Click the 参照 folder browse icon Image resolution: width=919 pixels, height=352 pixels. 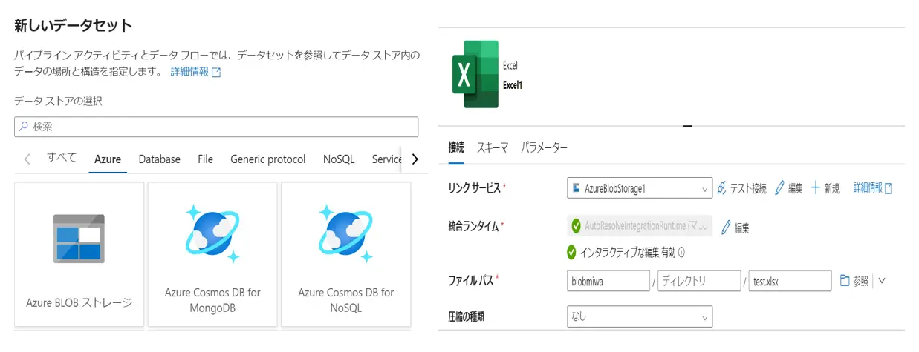point(845,281)
